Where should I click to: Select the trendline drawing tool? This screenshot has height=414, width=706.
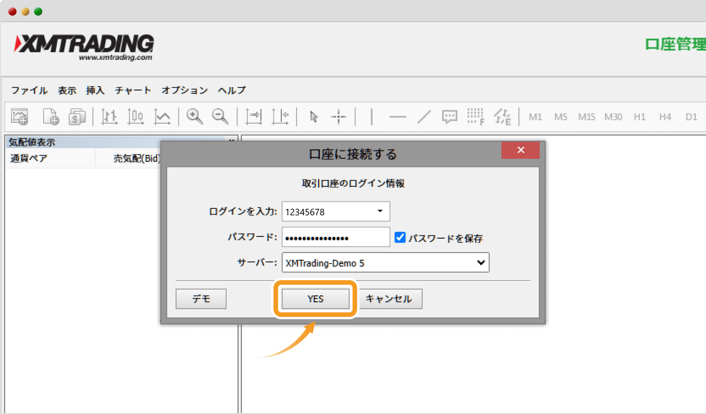pyautogui.click(x=424, y=117)
